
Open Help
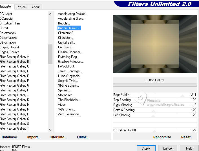pyautogui.click(x=189, y=148)
